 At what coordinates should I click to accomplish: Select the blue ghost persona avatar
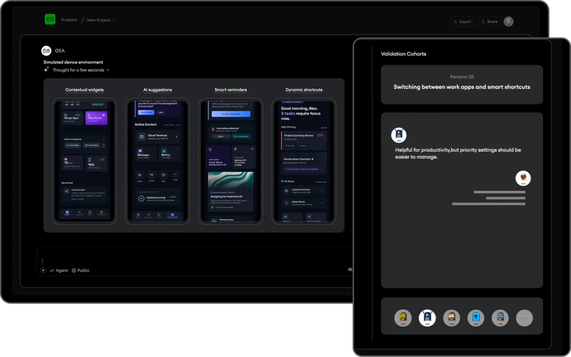[x=476, y=318]
